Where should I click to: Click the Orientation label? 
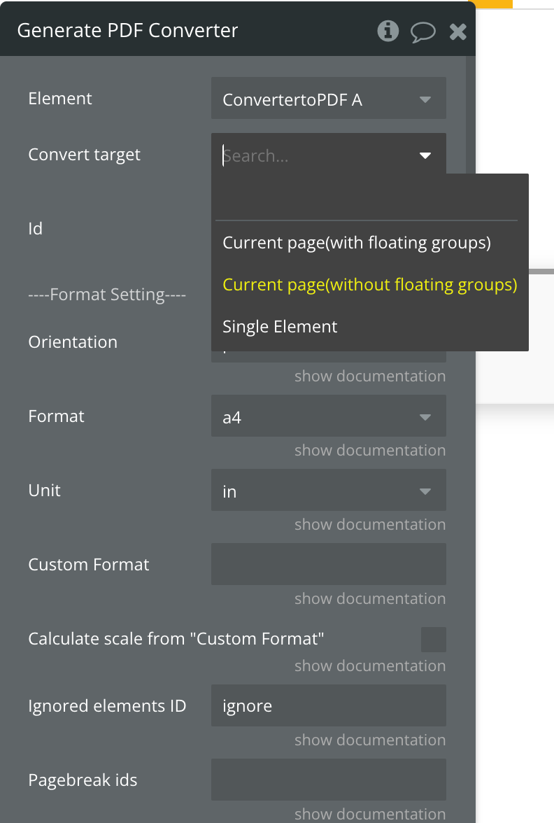[x=73, y=342]
